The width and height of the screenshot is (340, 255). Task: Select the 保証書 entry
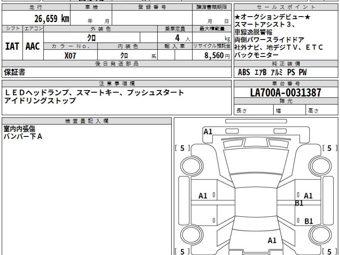(14, 72)
